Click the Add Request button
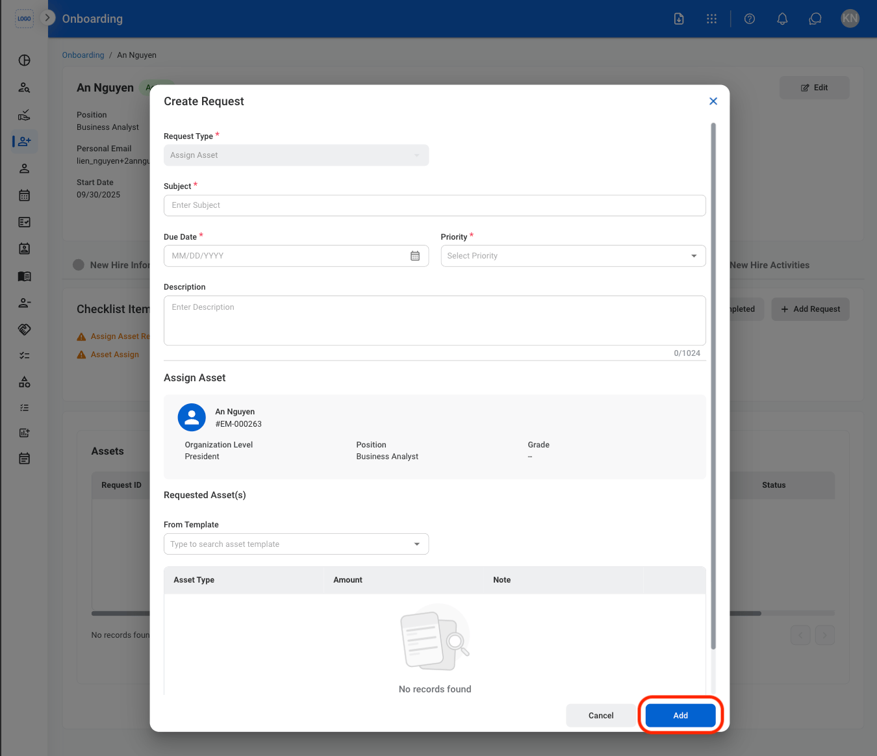Viewport: 877px width, 756px height. [810, 309]
